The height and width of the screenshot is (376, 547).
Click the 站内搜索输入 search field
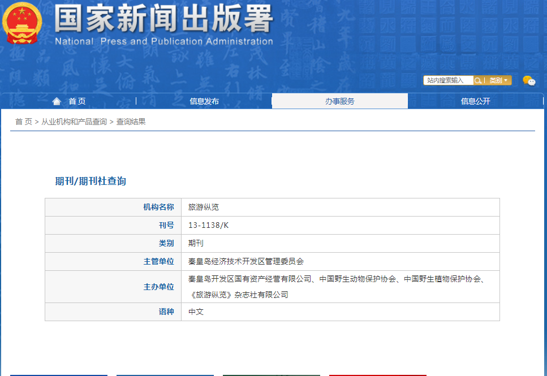tap(448, 80)
